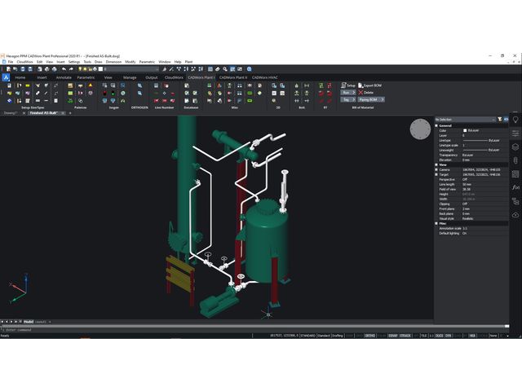This screenshot has width=522, height=391.
Task: Toggle ORTHO mode in status bar
Action: [x=370, y=335]
